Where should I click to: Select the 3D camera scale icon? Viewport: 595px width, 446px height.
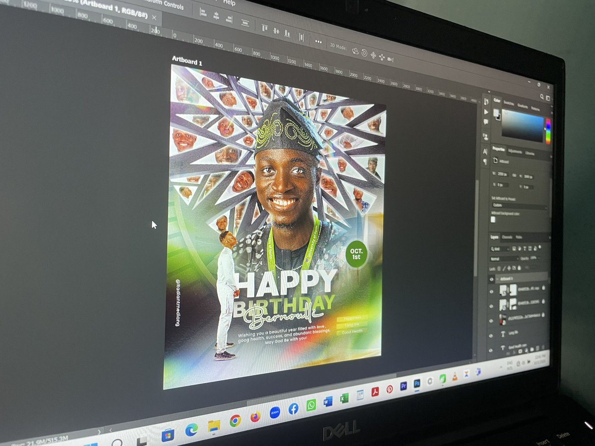tap(391, 59)
